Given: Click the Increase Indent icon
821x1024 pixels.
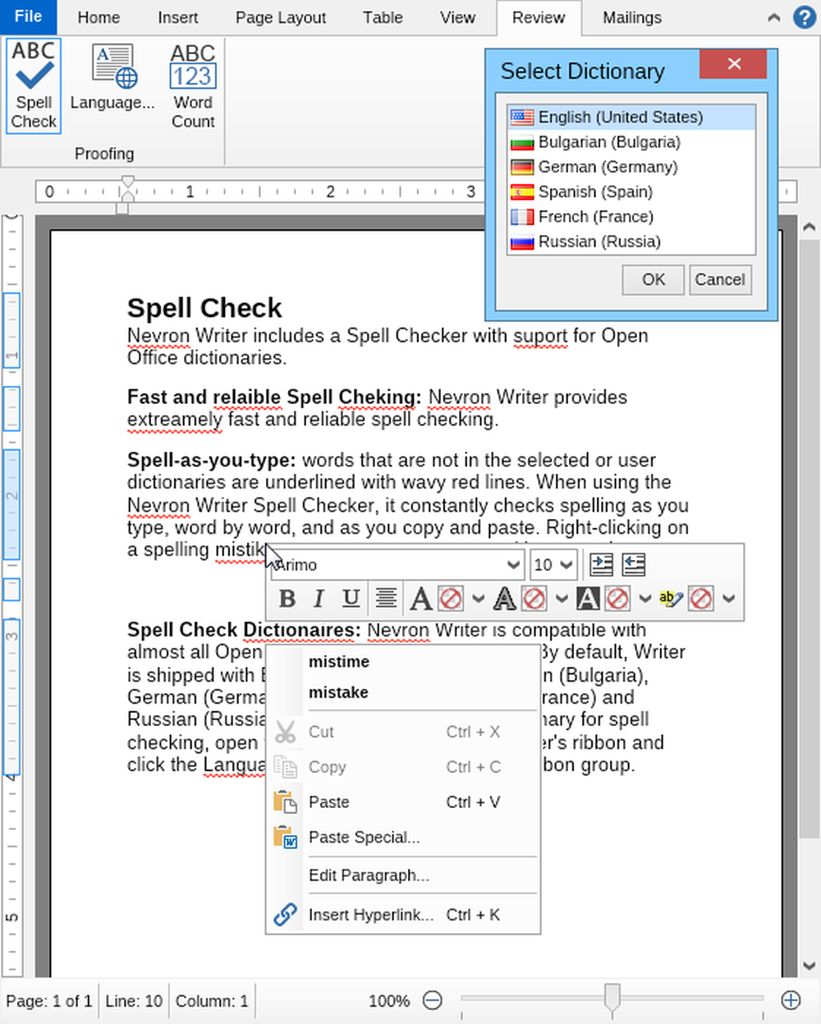Looking at the screenshot, I should click(x=601, y=564).
